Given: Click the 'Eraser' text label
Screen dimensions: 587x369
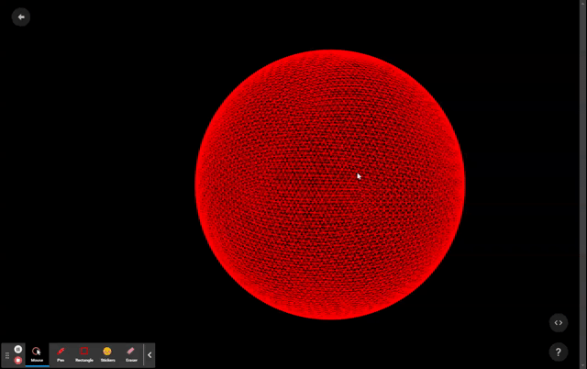Looking at the screenshot, I should tap(131, 361).
